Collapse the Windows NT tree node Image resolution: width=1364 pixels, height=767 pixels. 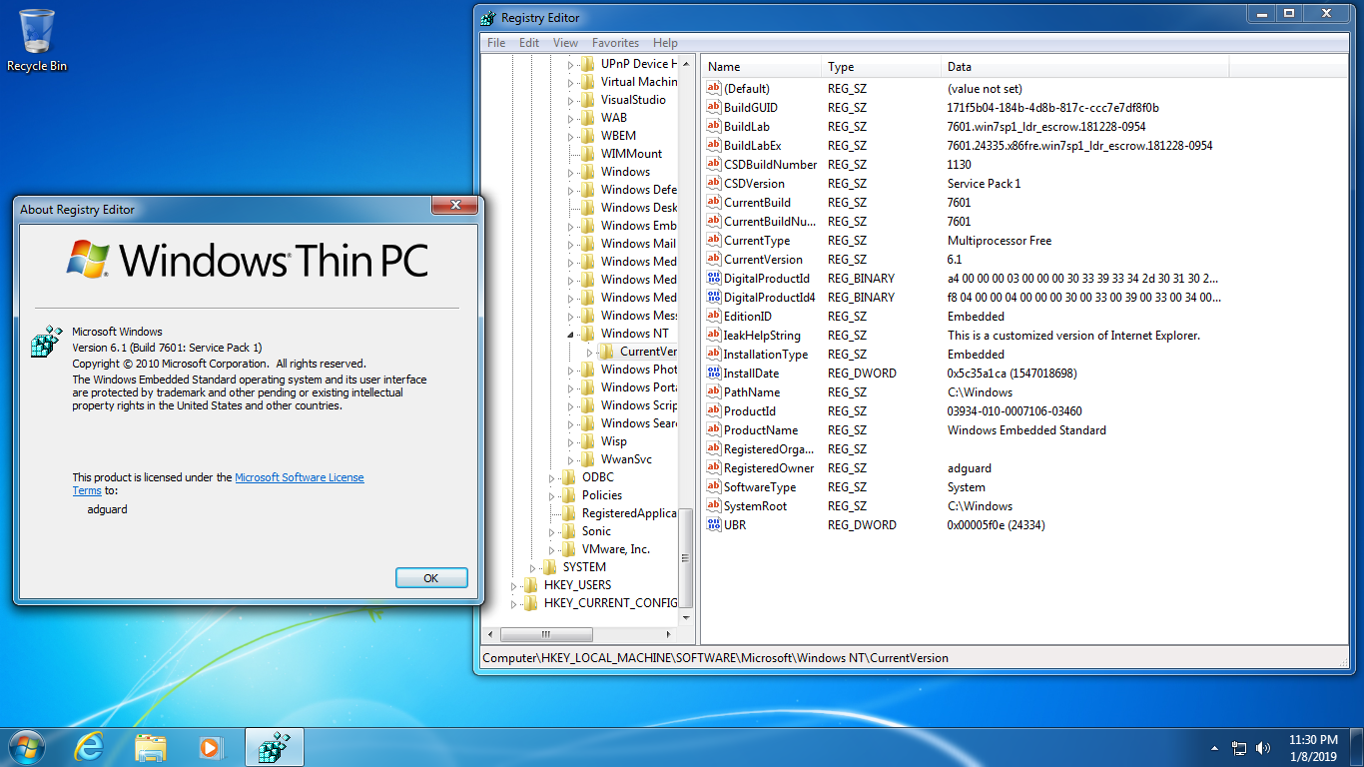(x=572, y=334)
